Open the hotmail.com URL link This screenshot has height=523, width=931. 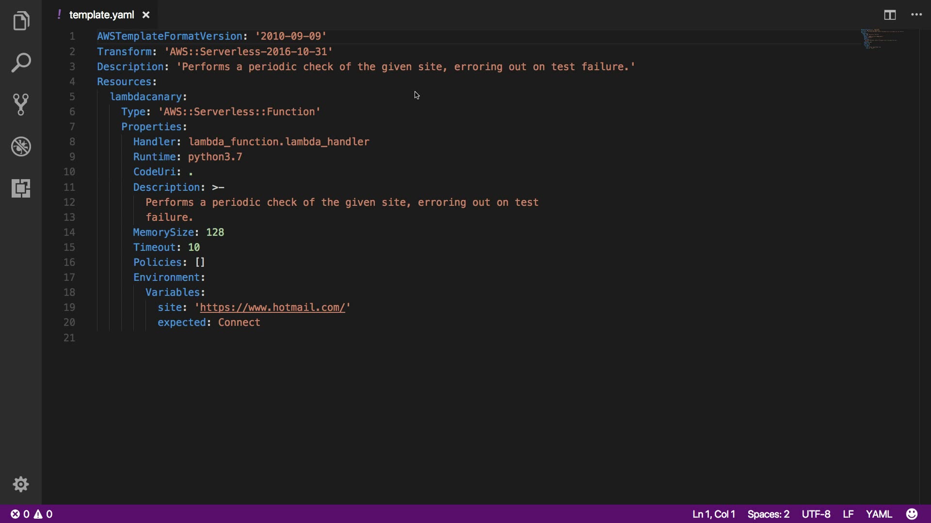click(272, 308)
